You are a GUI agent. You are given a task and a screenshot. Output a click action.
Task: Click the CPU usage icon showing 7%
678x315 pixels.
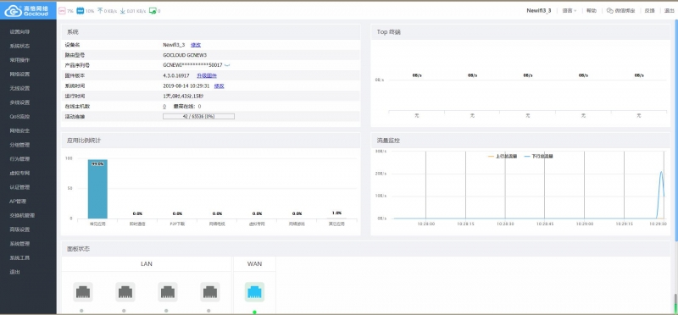click(62, 11)
